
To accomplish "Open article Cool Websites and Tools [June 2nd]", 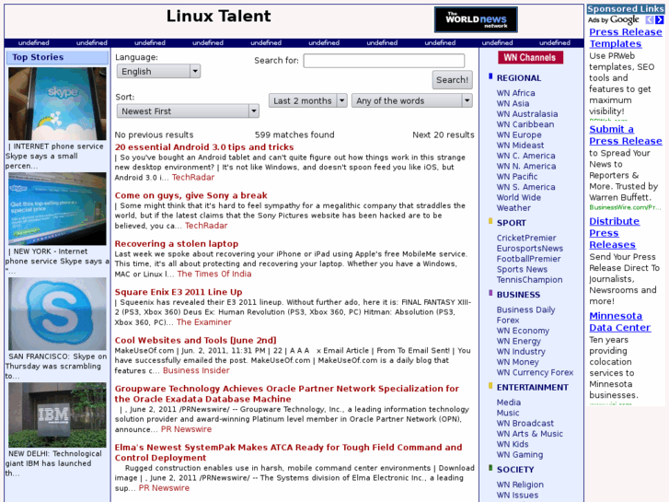I will click(x=195, y=340).
